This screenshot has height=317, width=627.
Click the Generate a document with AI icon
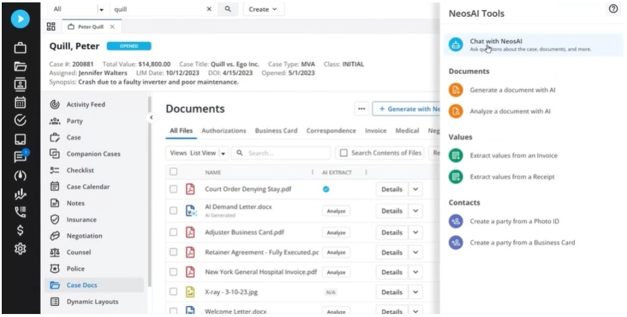click(456, 90)
